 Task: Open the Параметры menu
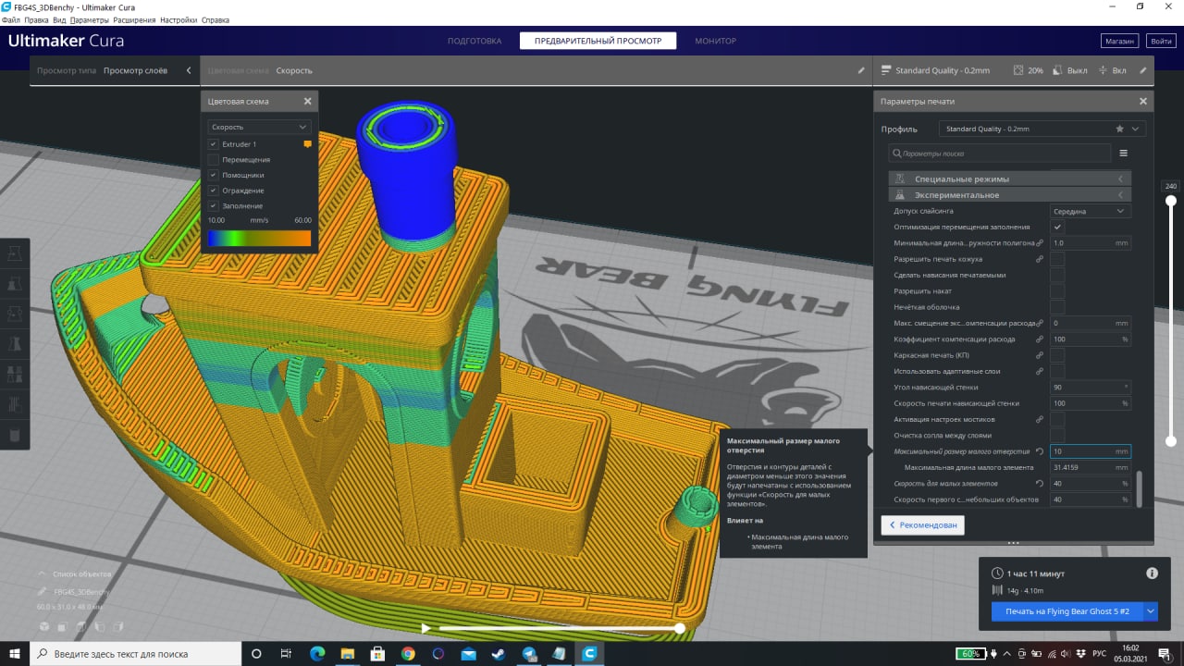(x=89, y=19)
